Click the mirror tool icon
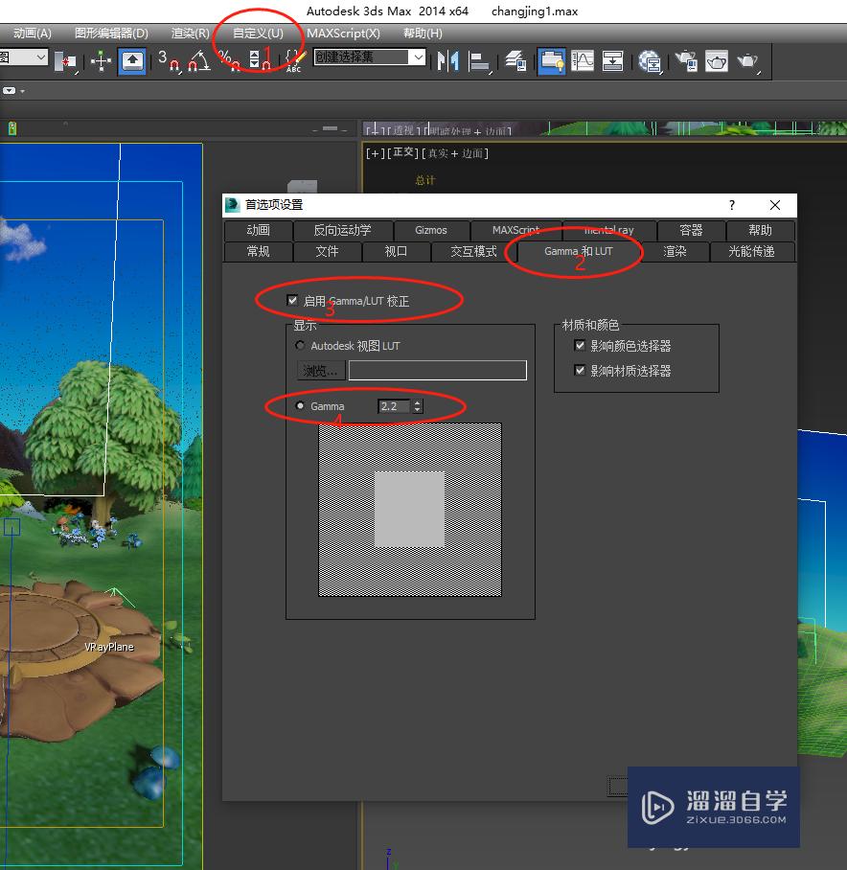Viewport: 847px width, 870px height. [447, 60]
